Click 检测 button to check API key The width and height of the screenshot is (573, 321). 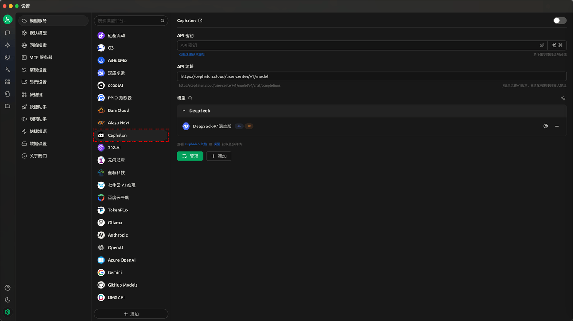pos(557,46)
